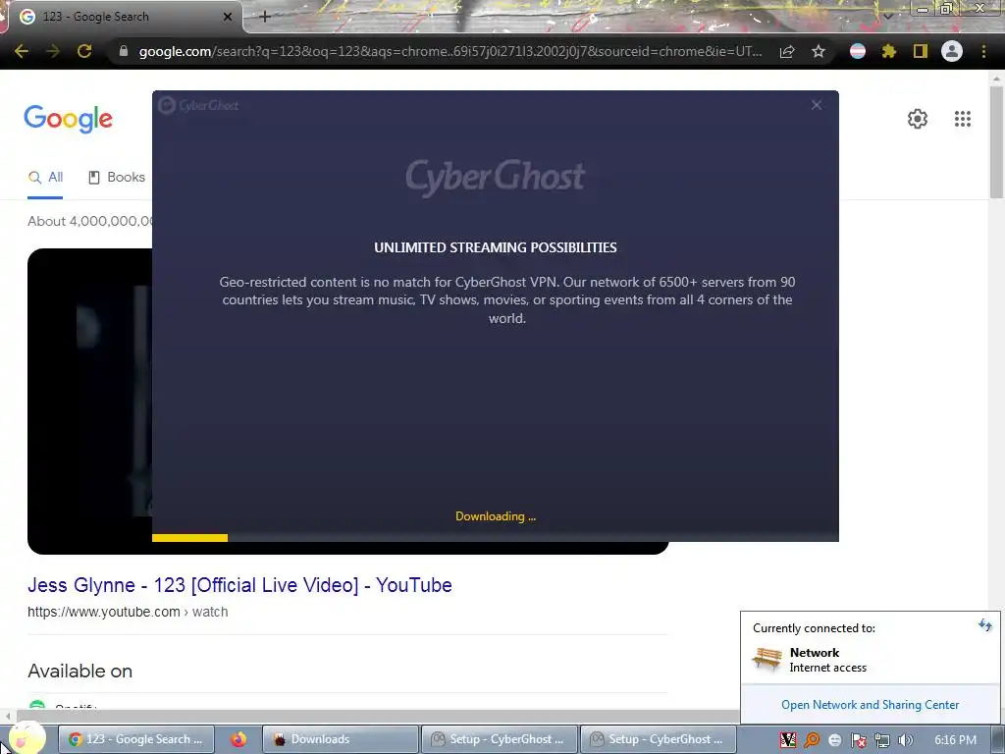Screen dimensions: 1005x754
Task: Open Network and Sharing Center link
Action: click(x=870, y=705)
